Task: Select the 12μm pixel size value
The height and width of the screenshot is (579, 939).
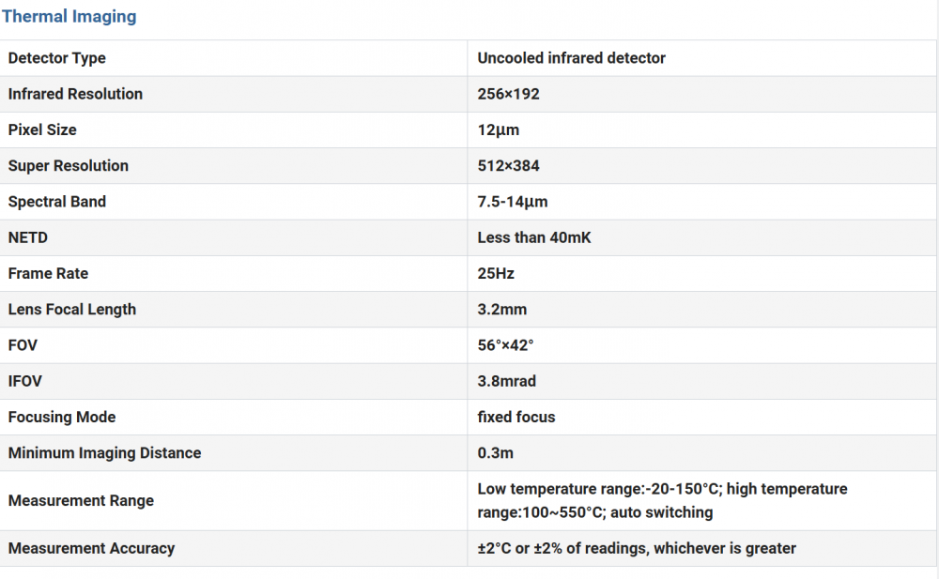Action: pyautogui.click(x=498, y=130)
